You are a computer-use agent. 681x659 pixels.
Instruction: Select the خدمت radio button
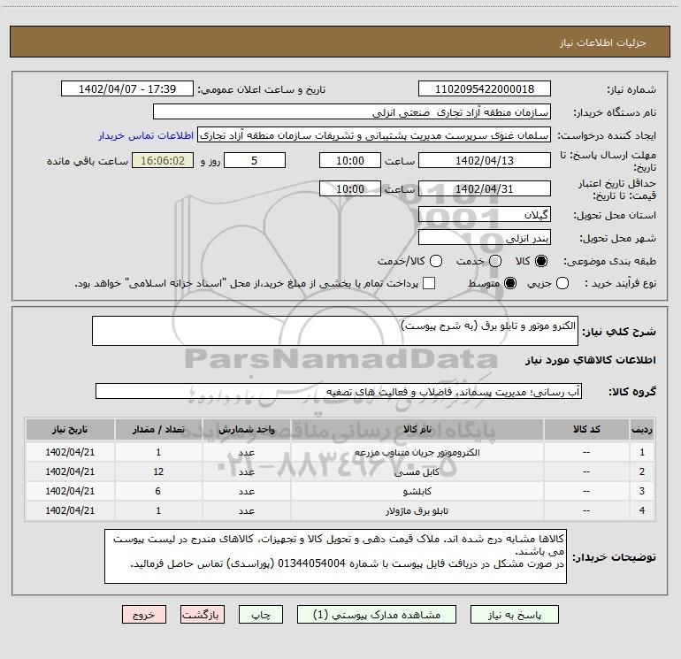point(495,261)
